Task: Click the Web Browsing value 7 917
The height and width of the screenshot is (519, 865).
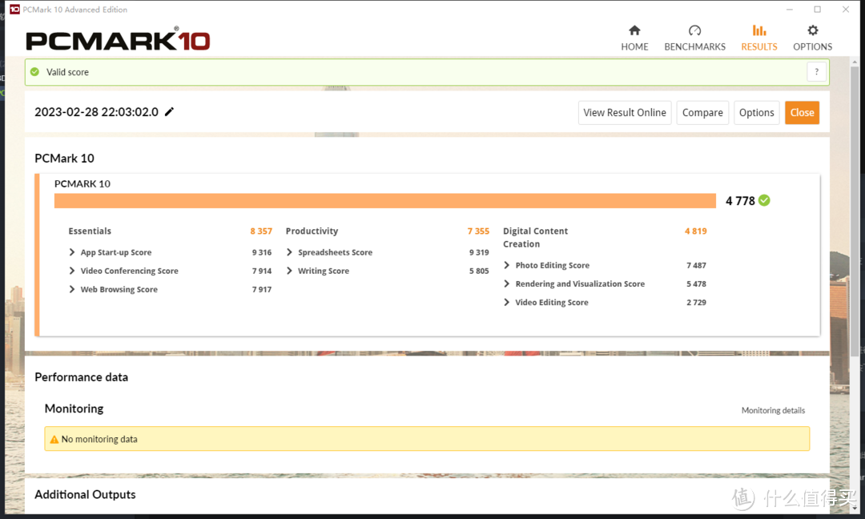Action: [x=262, y=289]
